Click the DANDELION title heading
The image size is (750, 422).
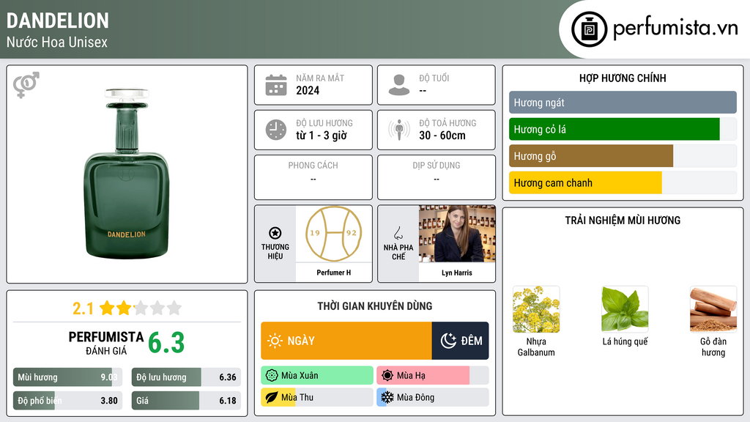point(58,21)
